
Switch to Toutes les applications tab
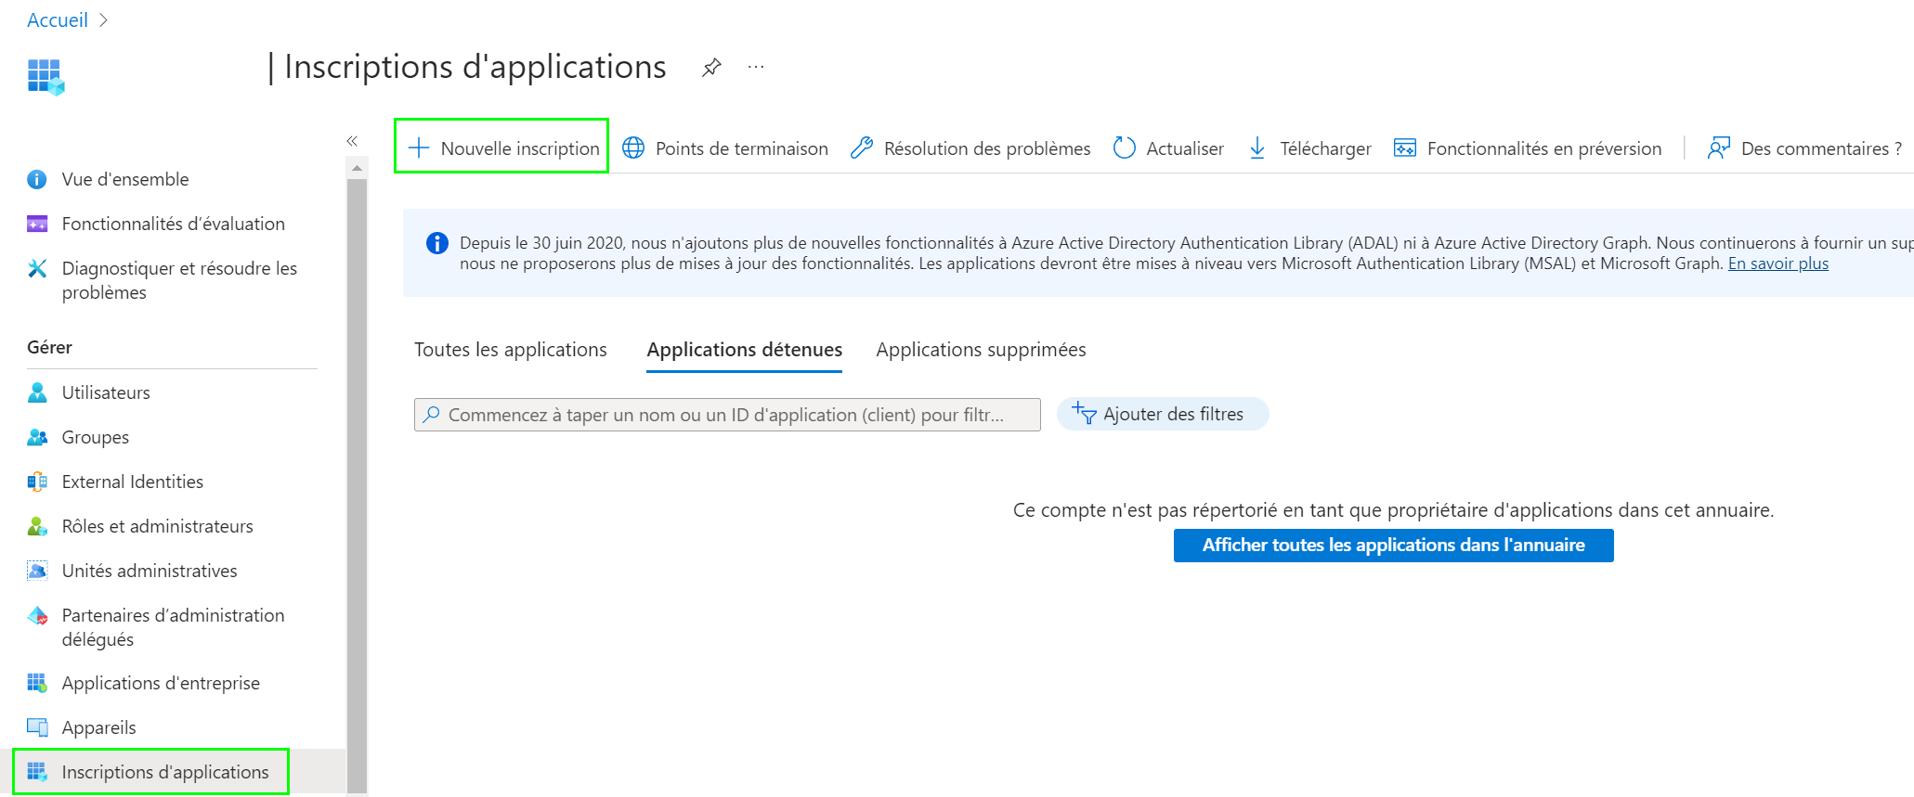(x=511, y=350)
